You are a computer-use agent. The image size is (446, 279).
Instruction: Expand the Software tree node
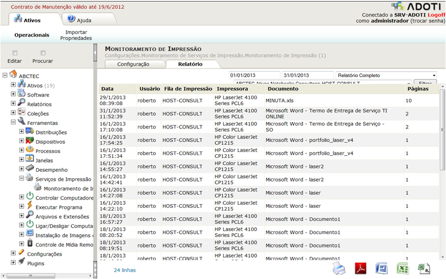[13, 94]
